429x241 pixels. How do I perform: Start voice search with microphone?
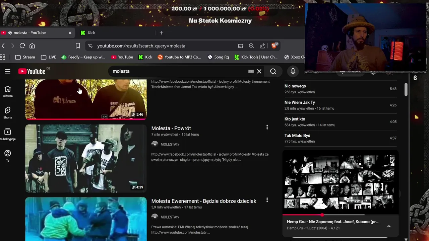293,71
